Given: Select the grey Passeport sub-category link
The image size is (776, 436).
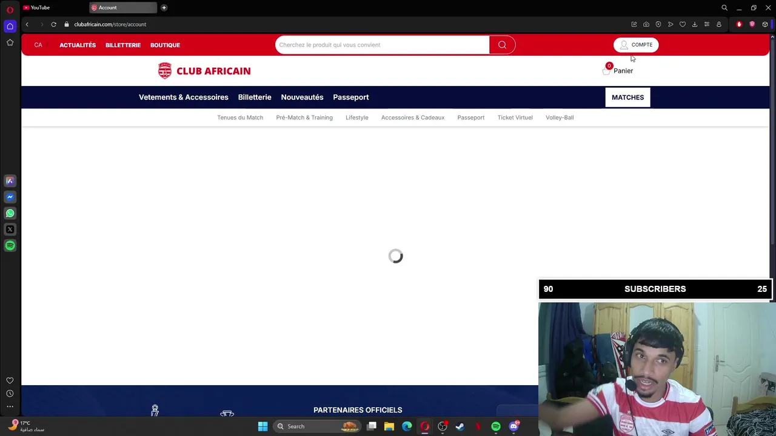Looking at the screenshot, I should [471, 117].
